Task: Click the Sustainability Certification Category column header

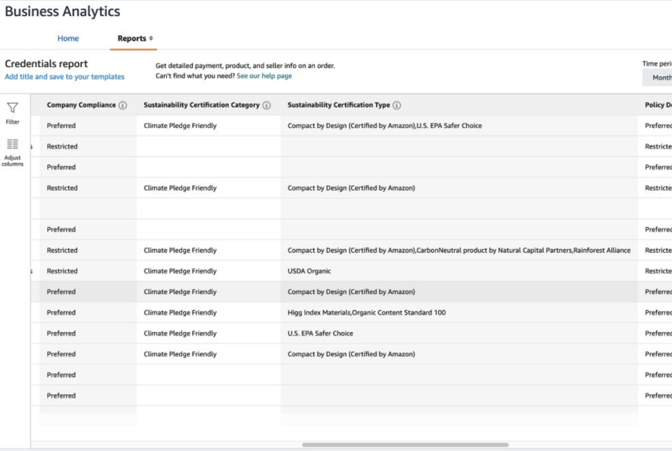Action: click(x=201, y=105)
